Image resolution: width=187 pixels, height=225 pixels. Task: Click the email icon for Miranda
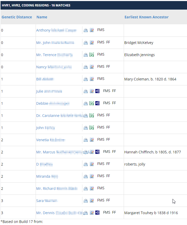point(86,176)
